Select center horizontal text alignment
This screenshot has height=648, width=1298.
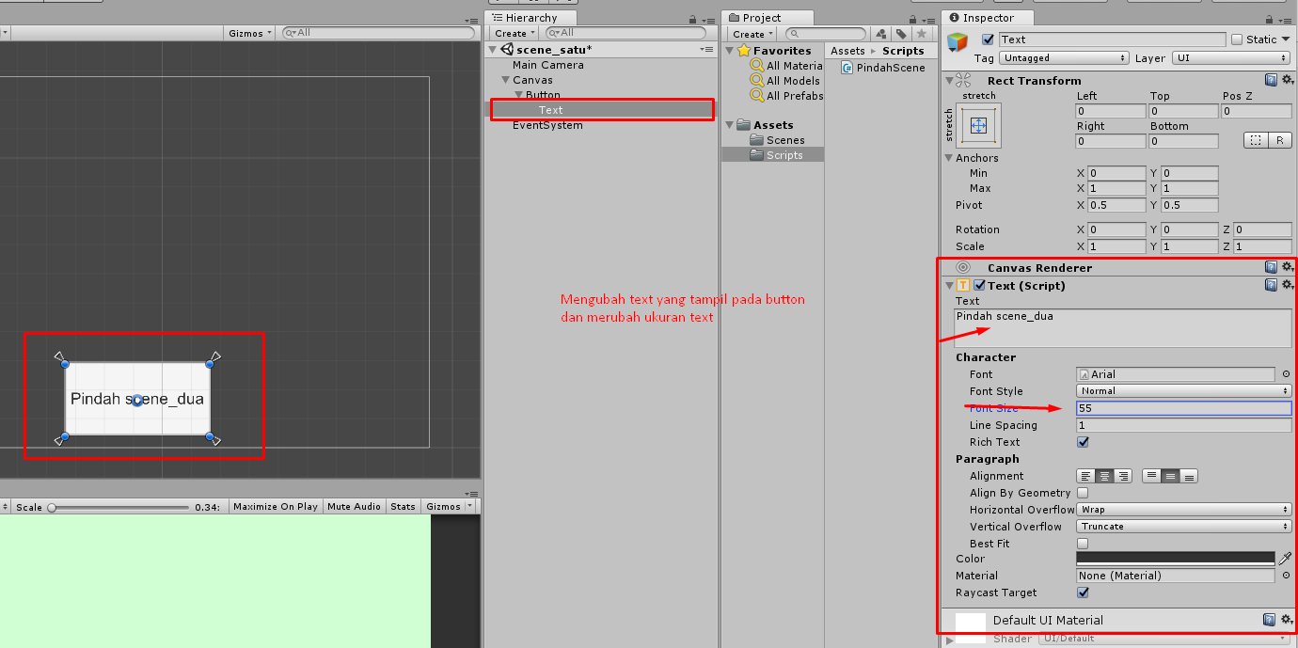coord(1102,476)
